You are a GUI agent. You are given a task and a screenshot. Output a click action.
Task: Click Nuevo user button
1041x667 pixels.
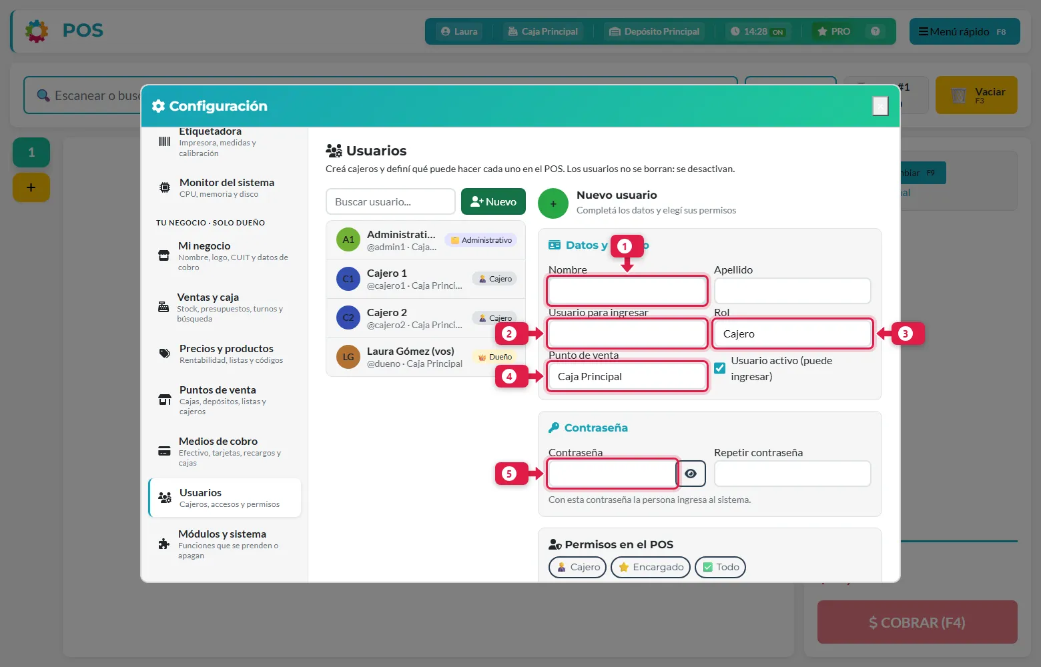pos(493,201)
